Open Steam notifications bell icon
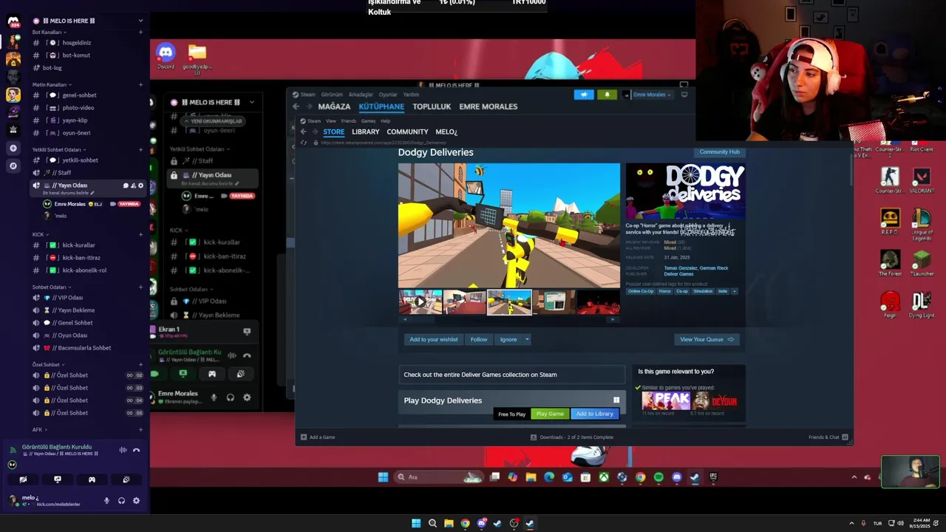This screenshot has width=946, height=532. click(x=607, y=95)
